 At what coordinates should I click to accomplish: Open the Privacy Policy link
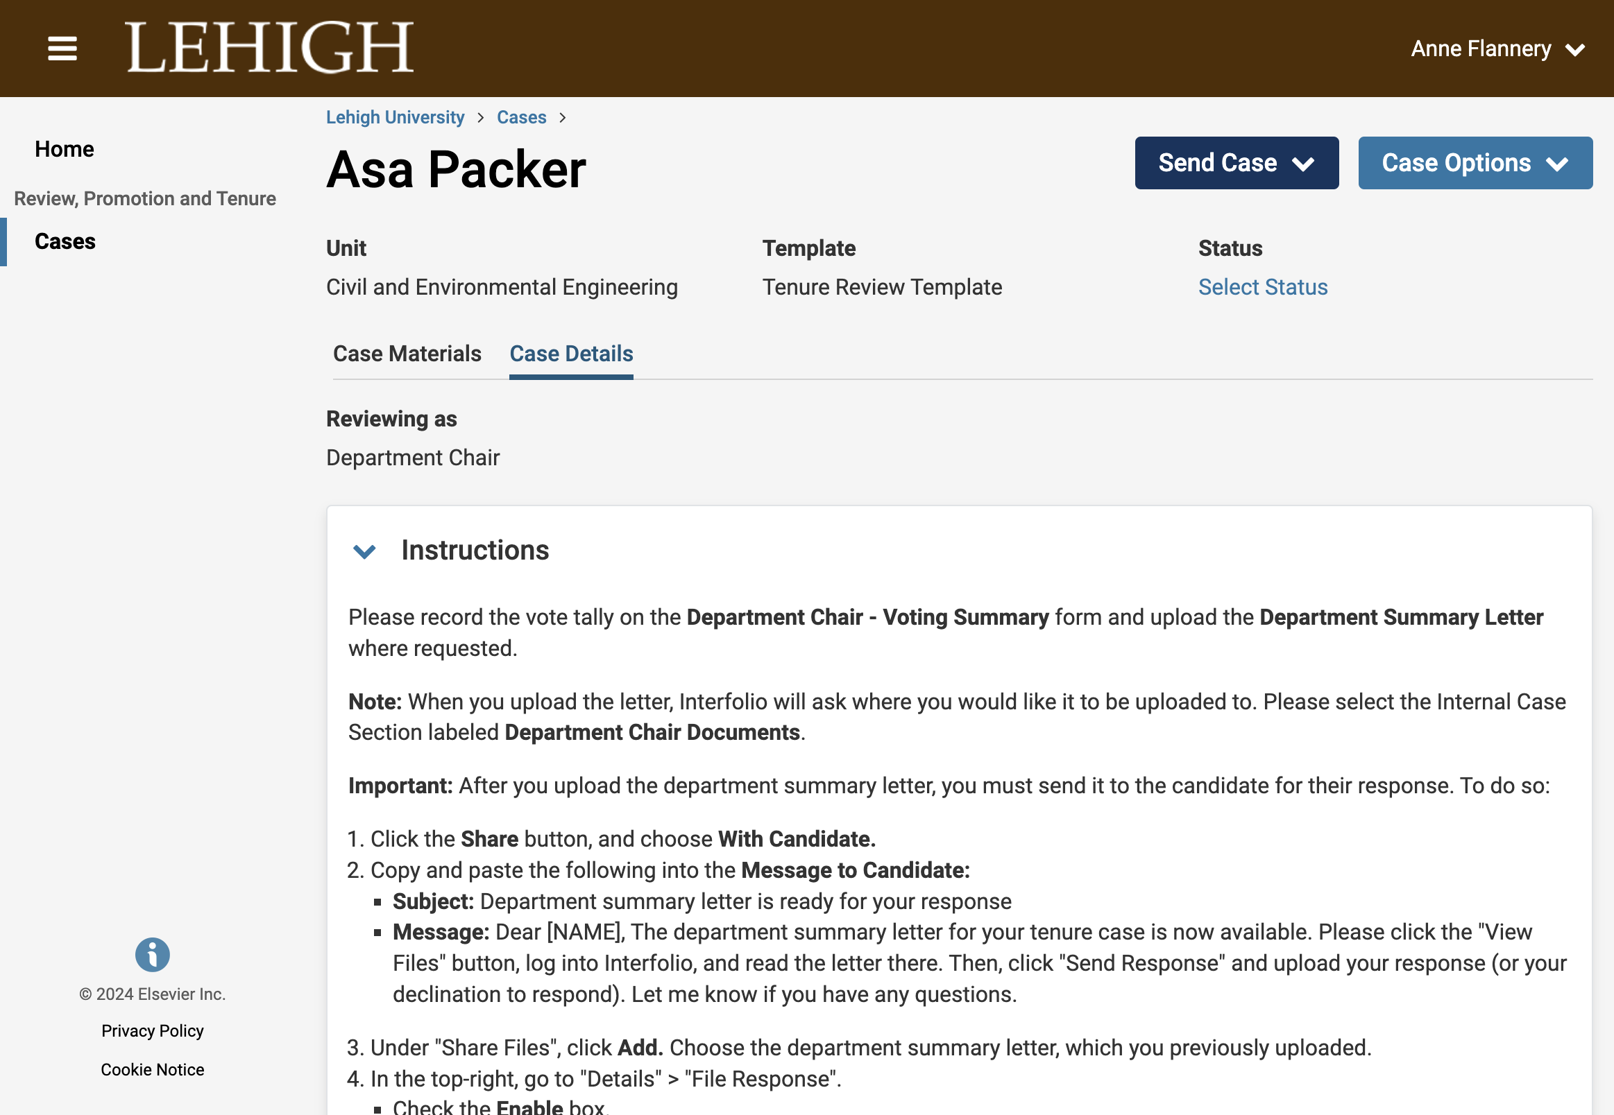[153, 1030]
